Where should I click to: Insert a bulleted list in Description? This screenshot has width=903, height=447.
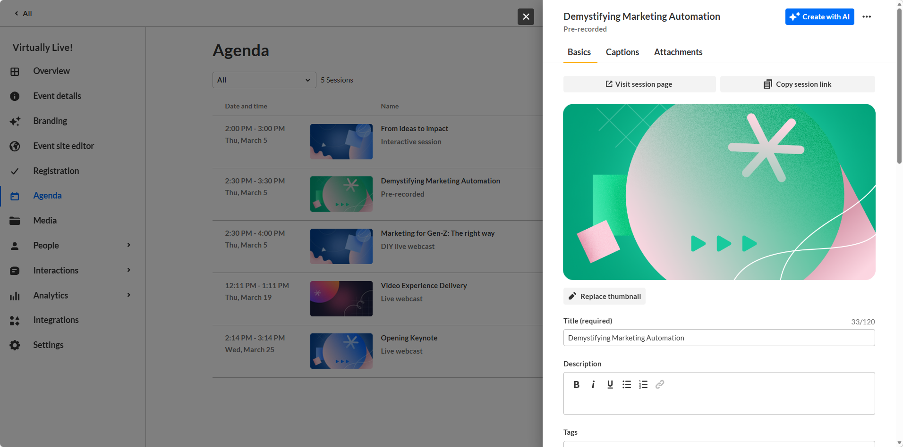coord(627,385)
